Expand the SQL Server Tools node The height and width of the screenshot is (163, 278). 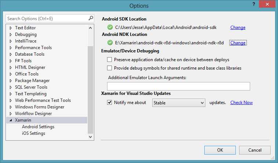click(11, 87)
